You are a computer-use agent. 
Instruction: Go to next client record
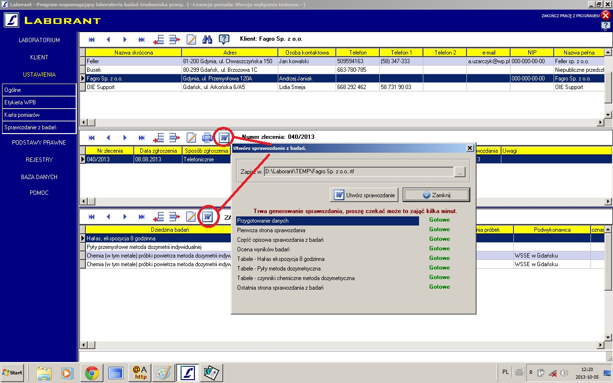point(125,39)
